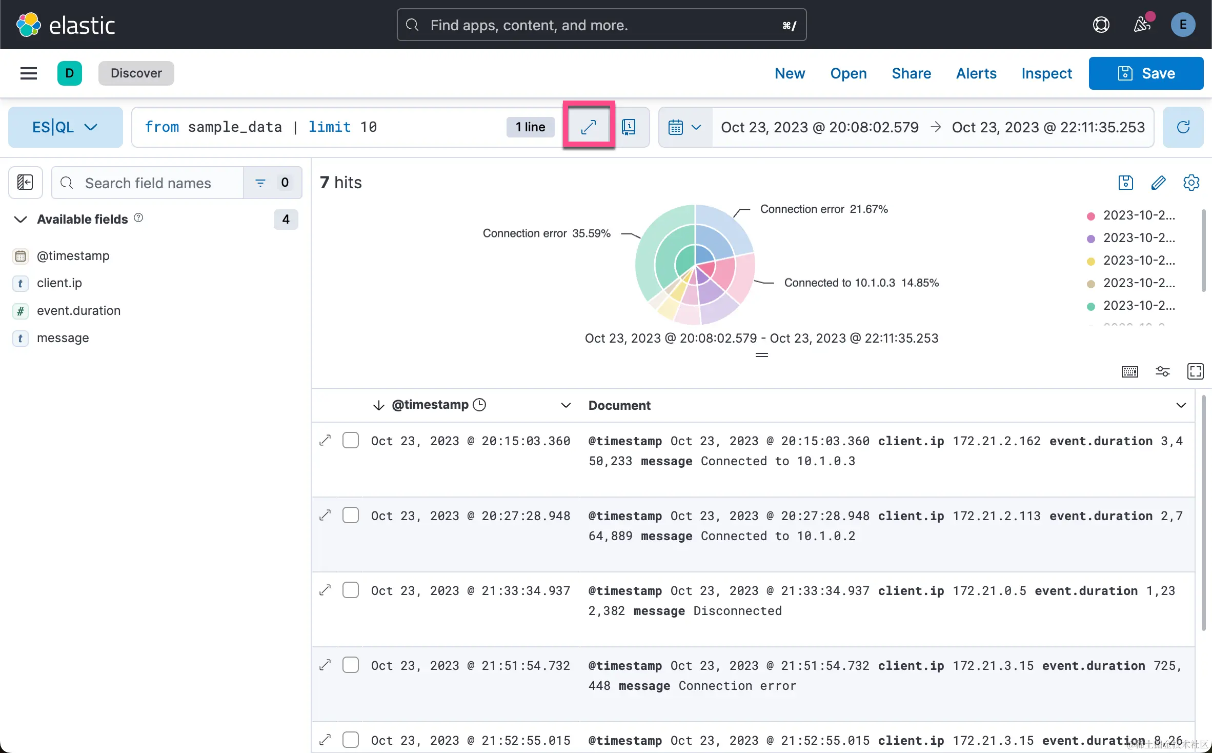Click the blue Save button
The height and width of the screenshot is (753, 1212).
(1146, 73)
